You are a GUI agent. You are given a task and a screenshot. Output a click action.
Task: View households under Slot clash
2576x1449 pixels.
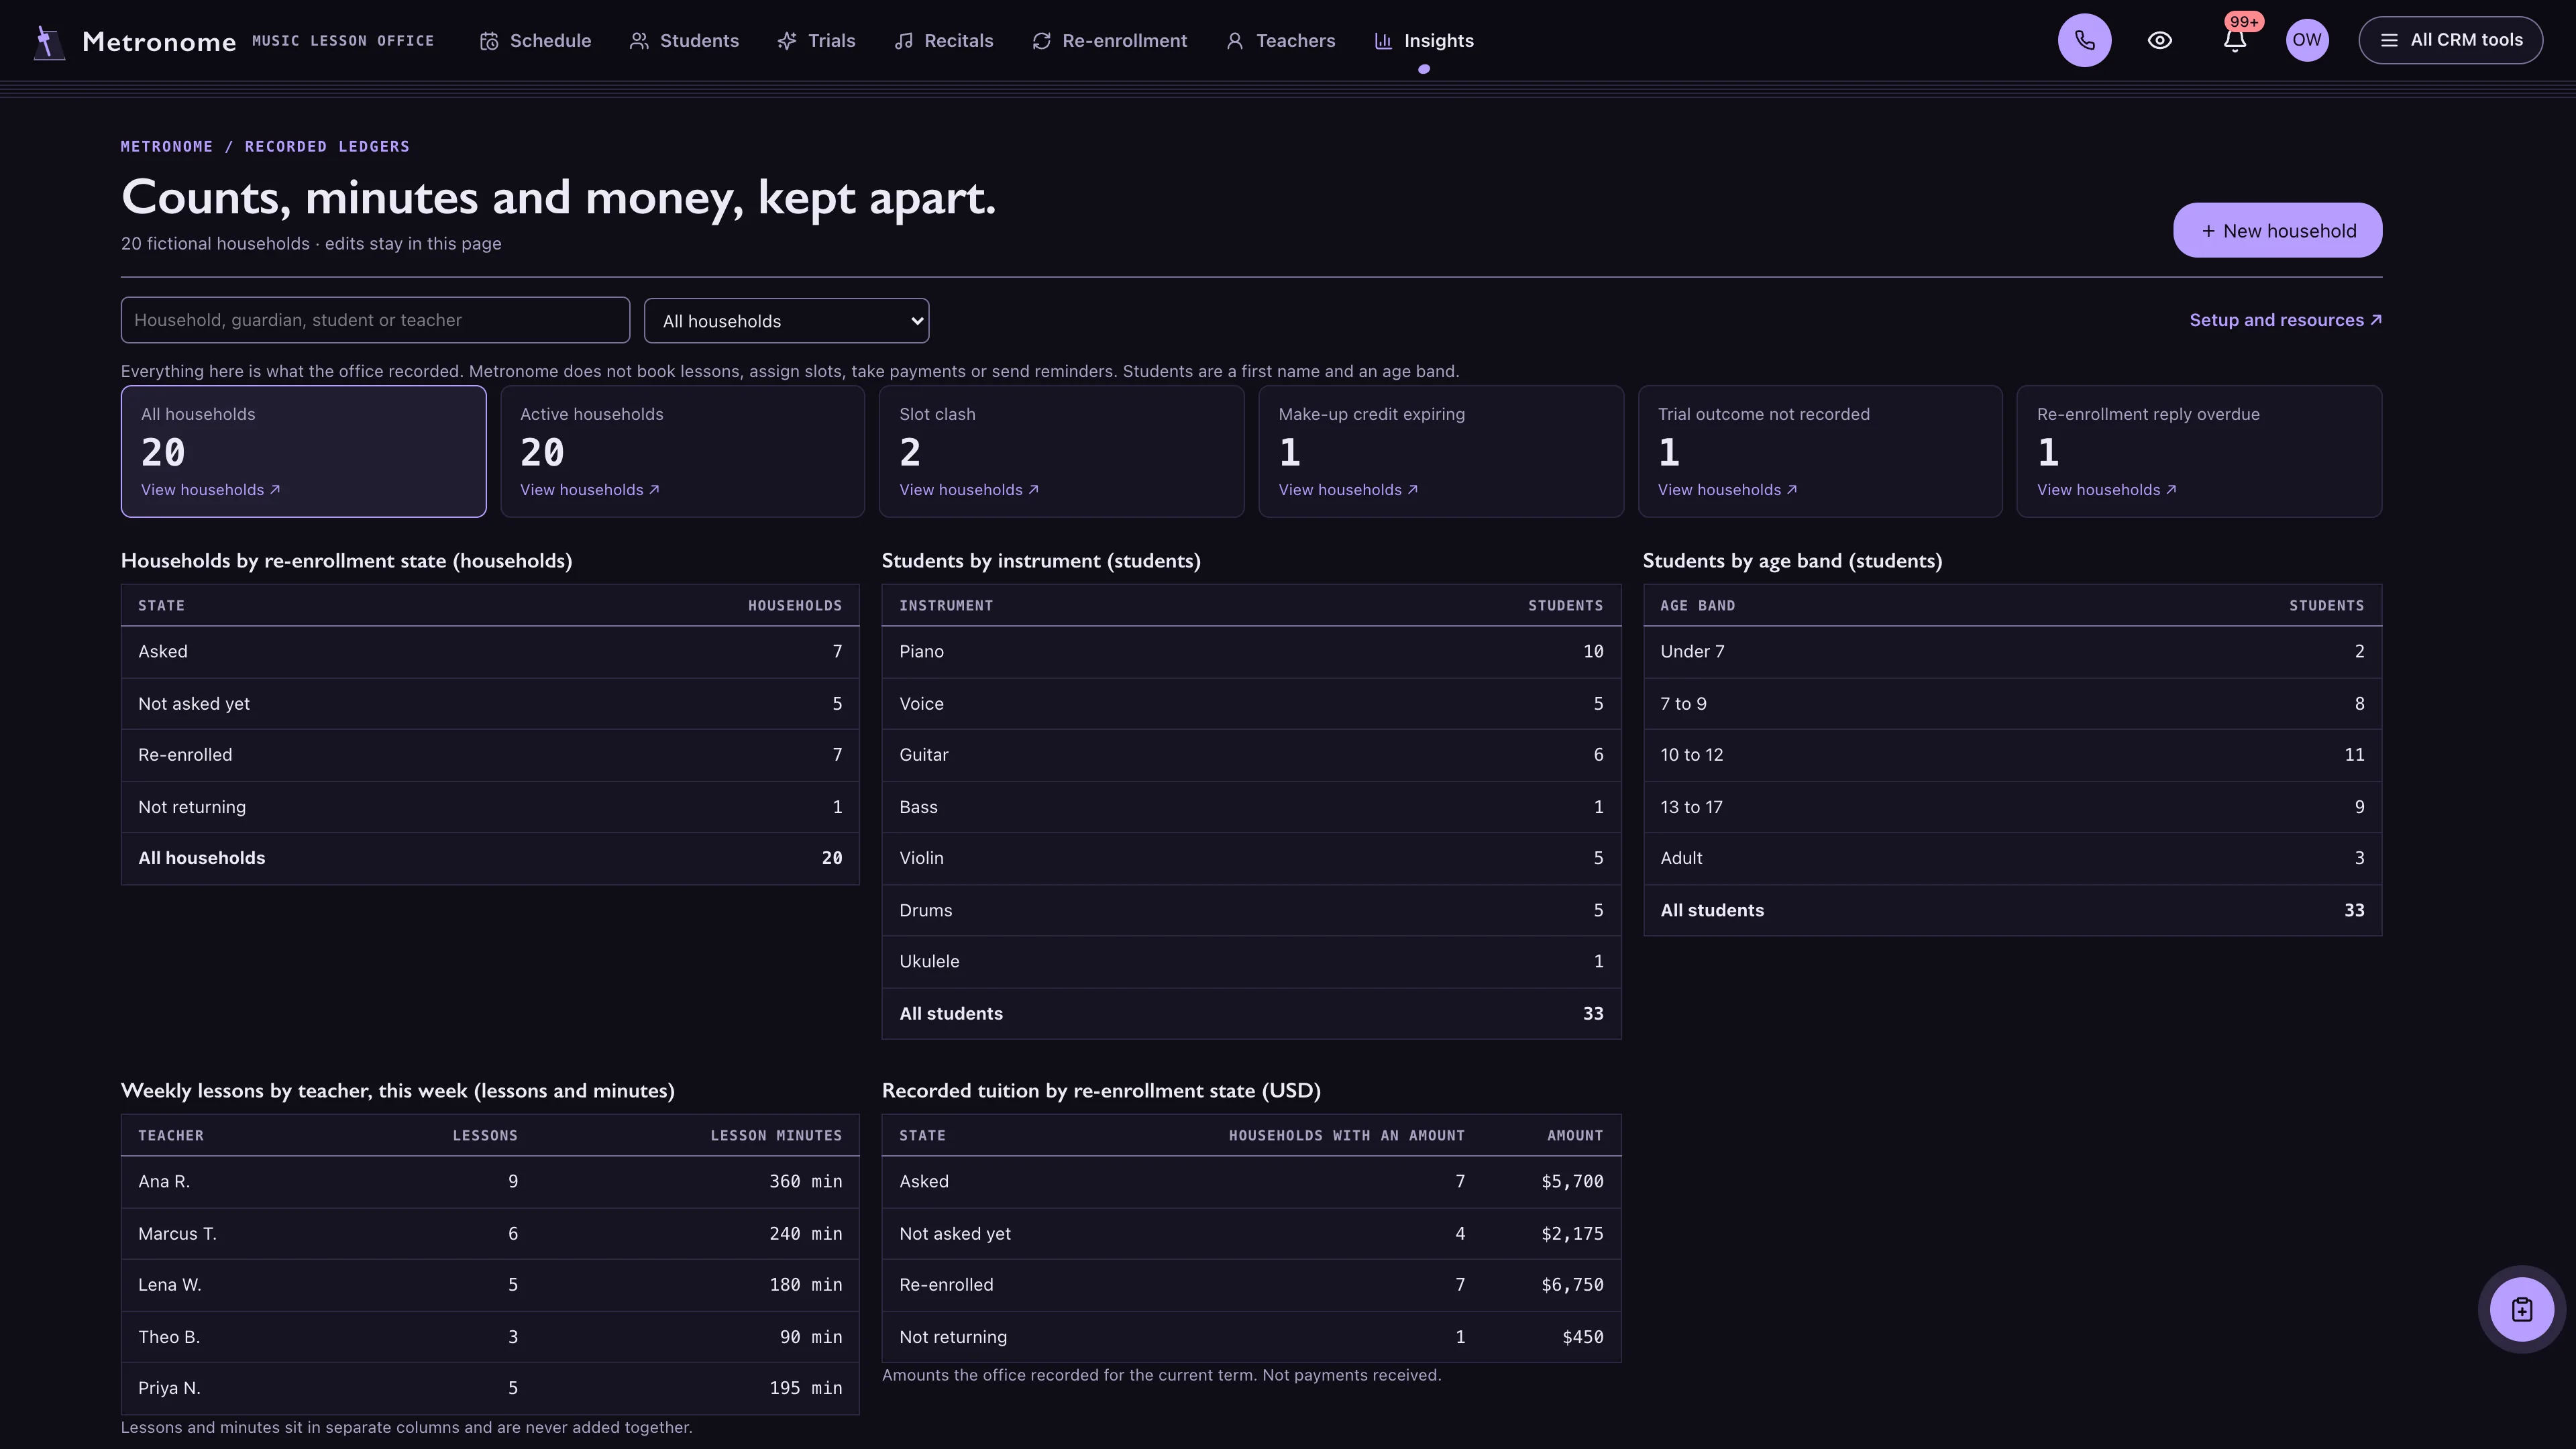(968, 490)
